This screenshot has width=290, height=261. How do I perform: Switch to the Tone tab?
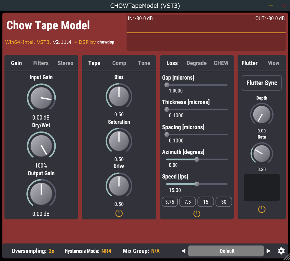tap(144, 63)
